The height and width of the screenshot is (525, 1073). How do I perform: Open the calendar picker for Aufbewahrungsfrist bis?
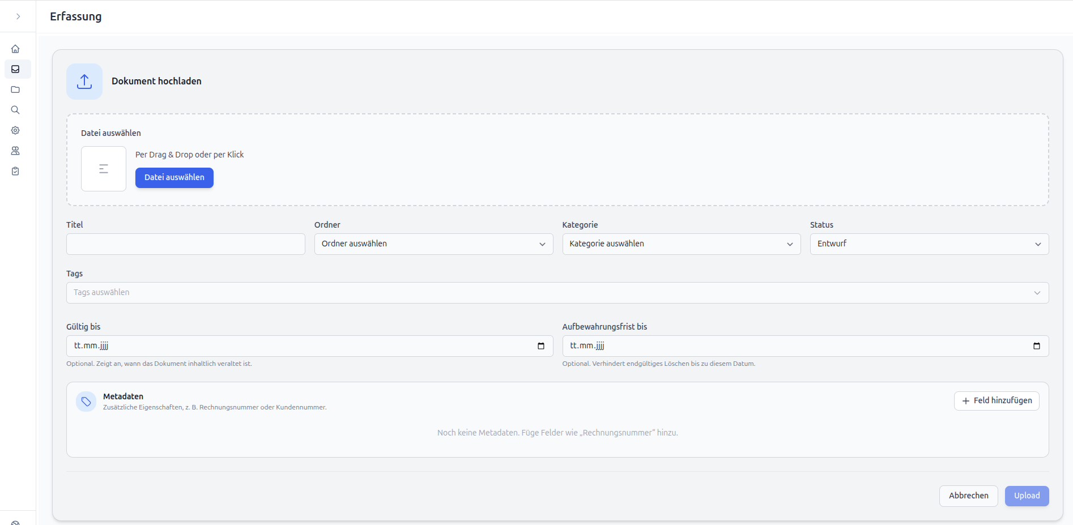[1037, 346]
